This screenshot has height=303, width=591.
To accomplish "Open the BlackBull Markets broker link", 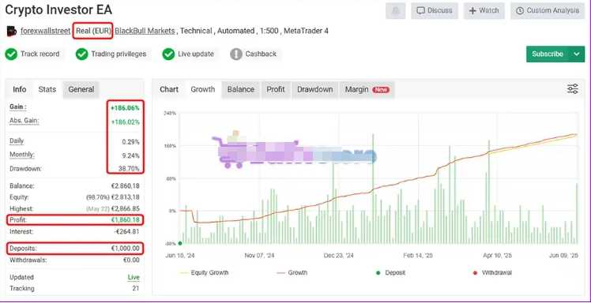I will (145, 31).
